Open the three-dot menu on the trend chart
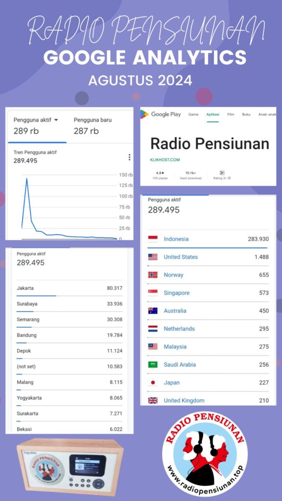 [129, 157]
